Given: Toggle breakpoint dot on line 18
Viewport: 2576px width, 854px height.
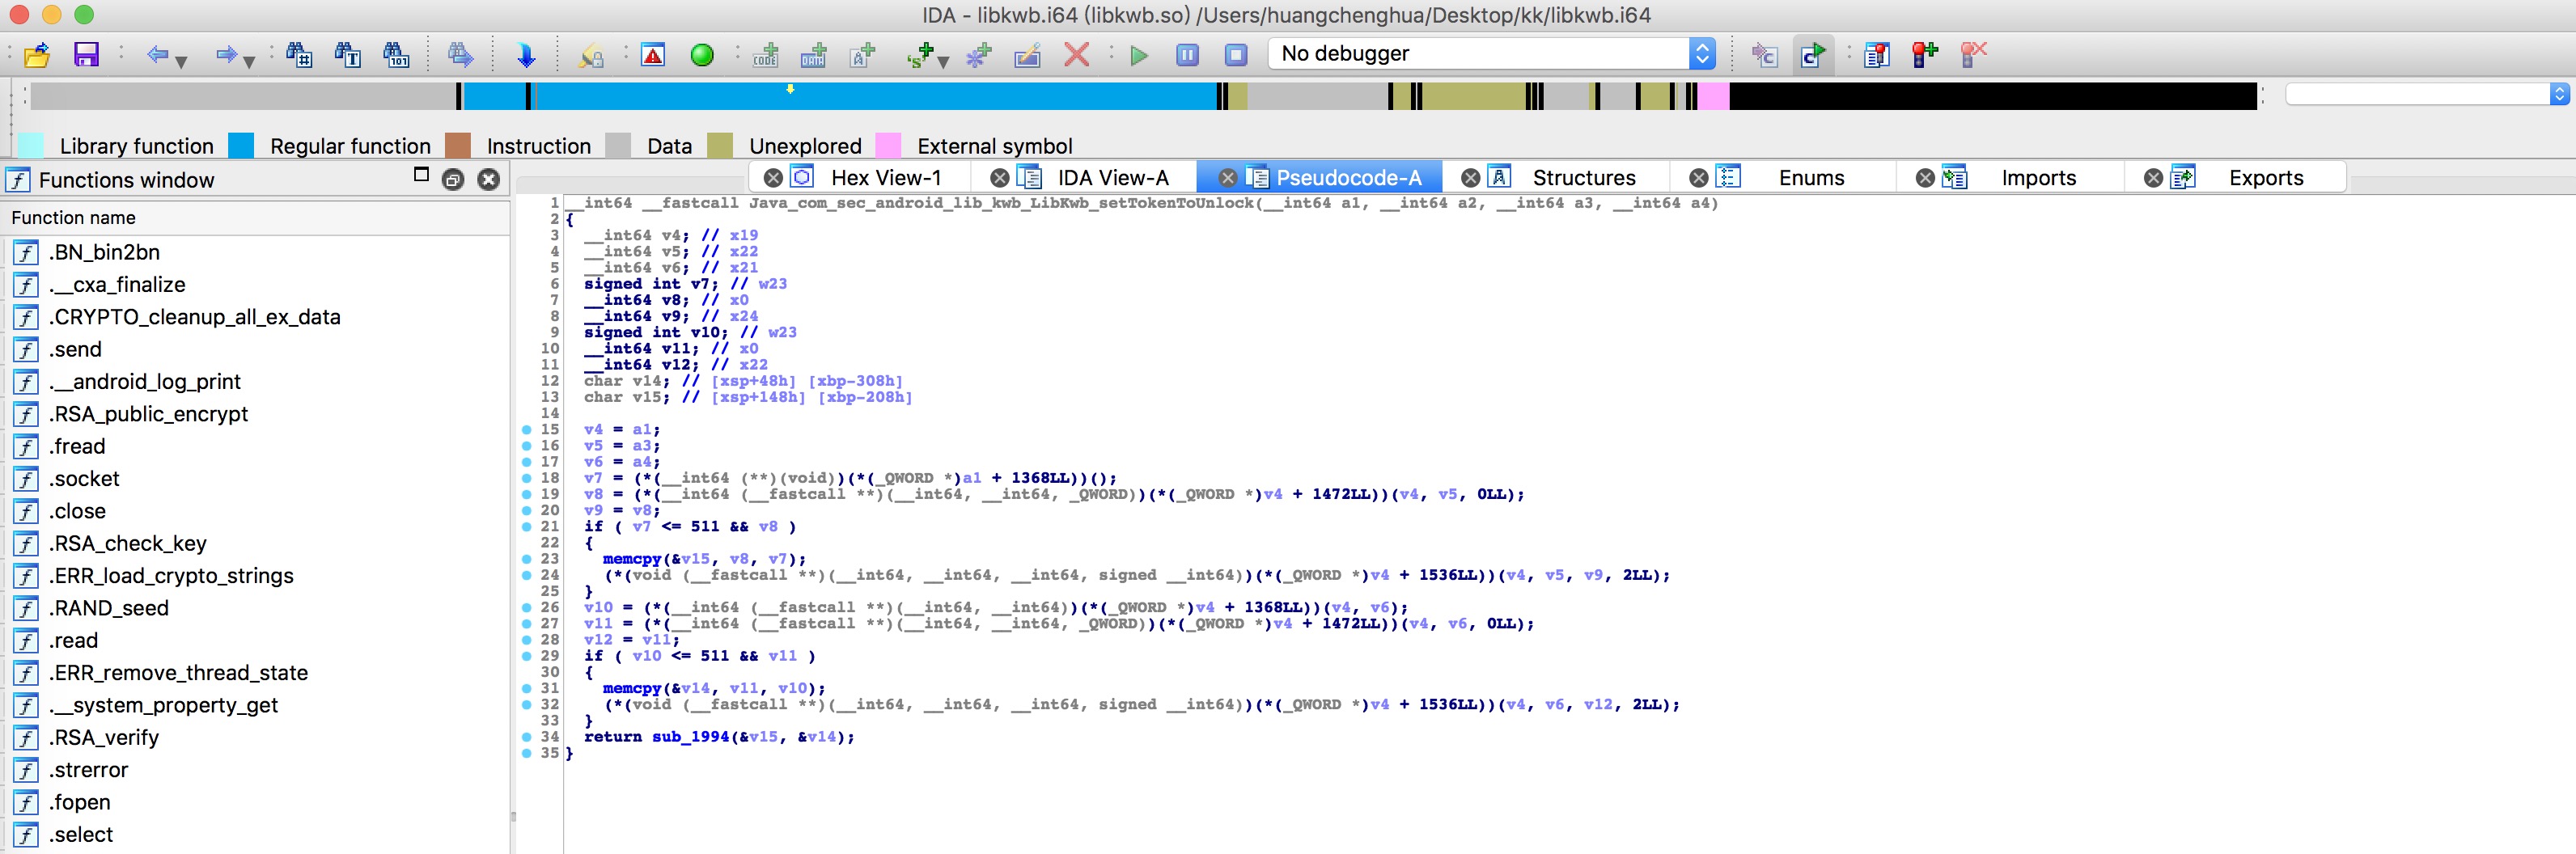Looking at the screenshot, I should coord(527,478).
